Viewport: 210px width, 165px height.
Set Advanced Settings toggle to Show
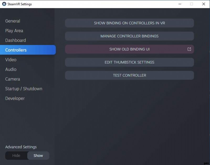[x=38, y=156]
